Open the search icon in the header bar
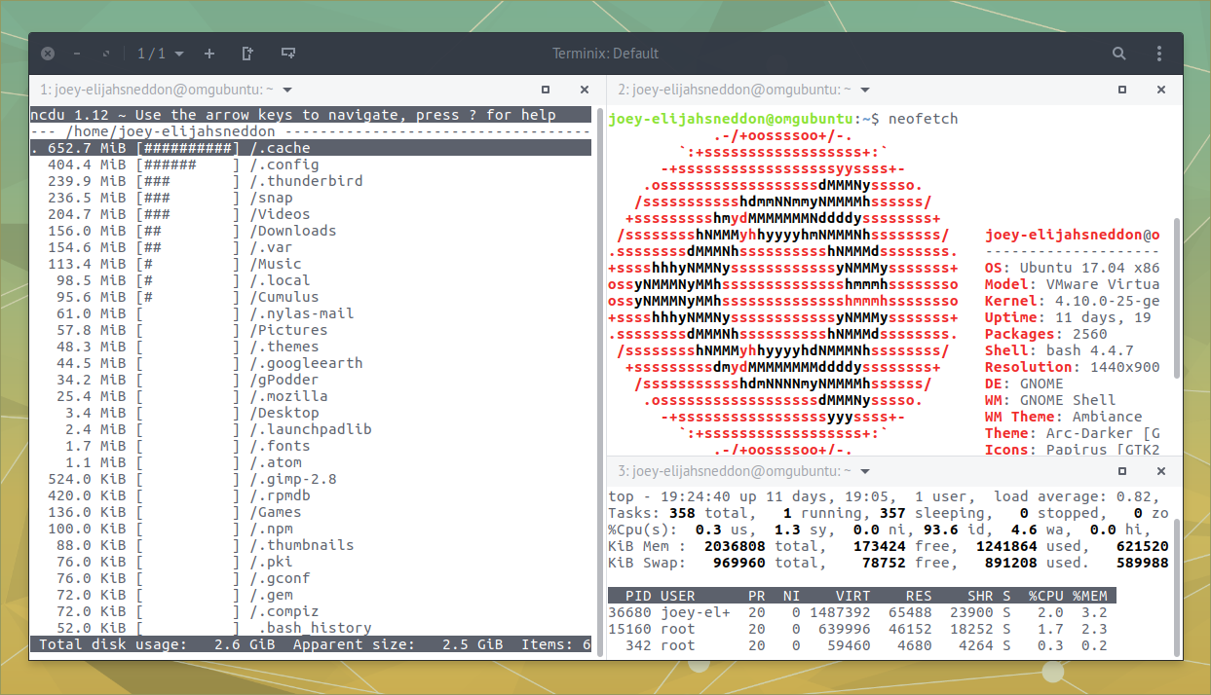The height and width of the screenshot is (695, 1211). [1119, 54]
